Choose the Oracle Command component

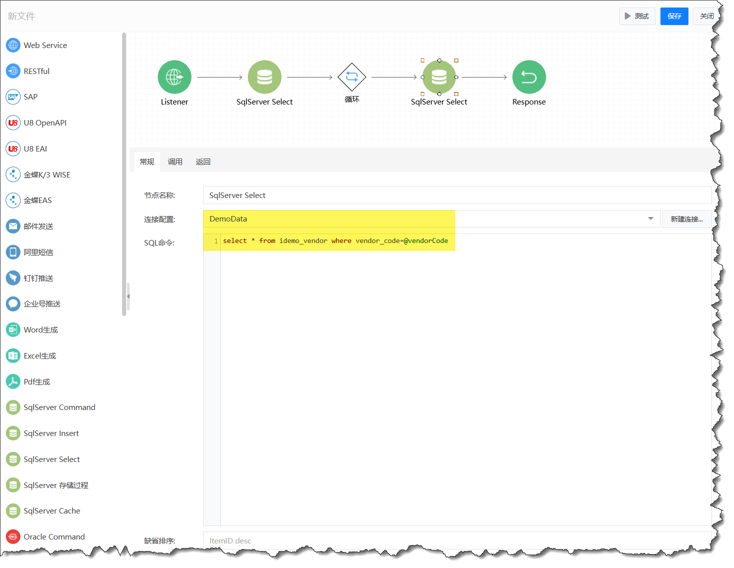[x=54, y=537]
